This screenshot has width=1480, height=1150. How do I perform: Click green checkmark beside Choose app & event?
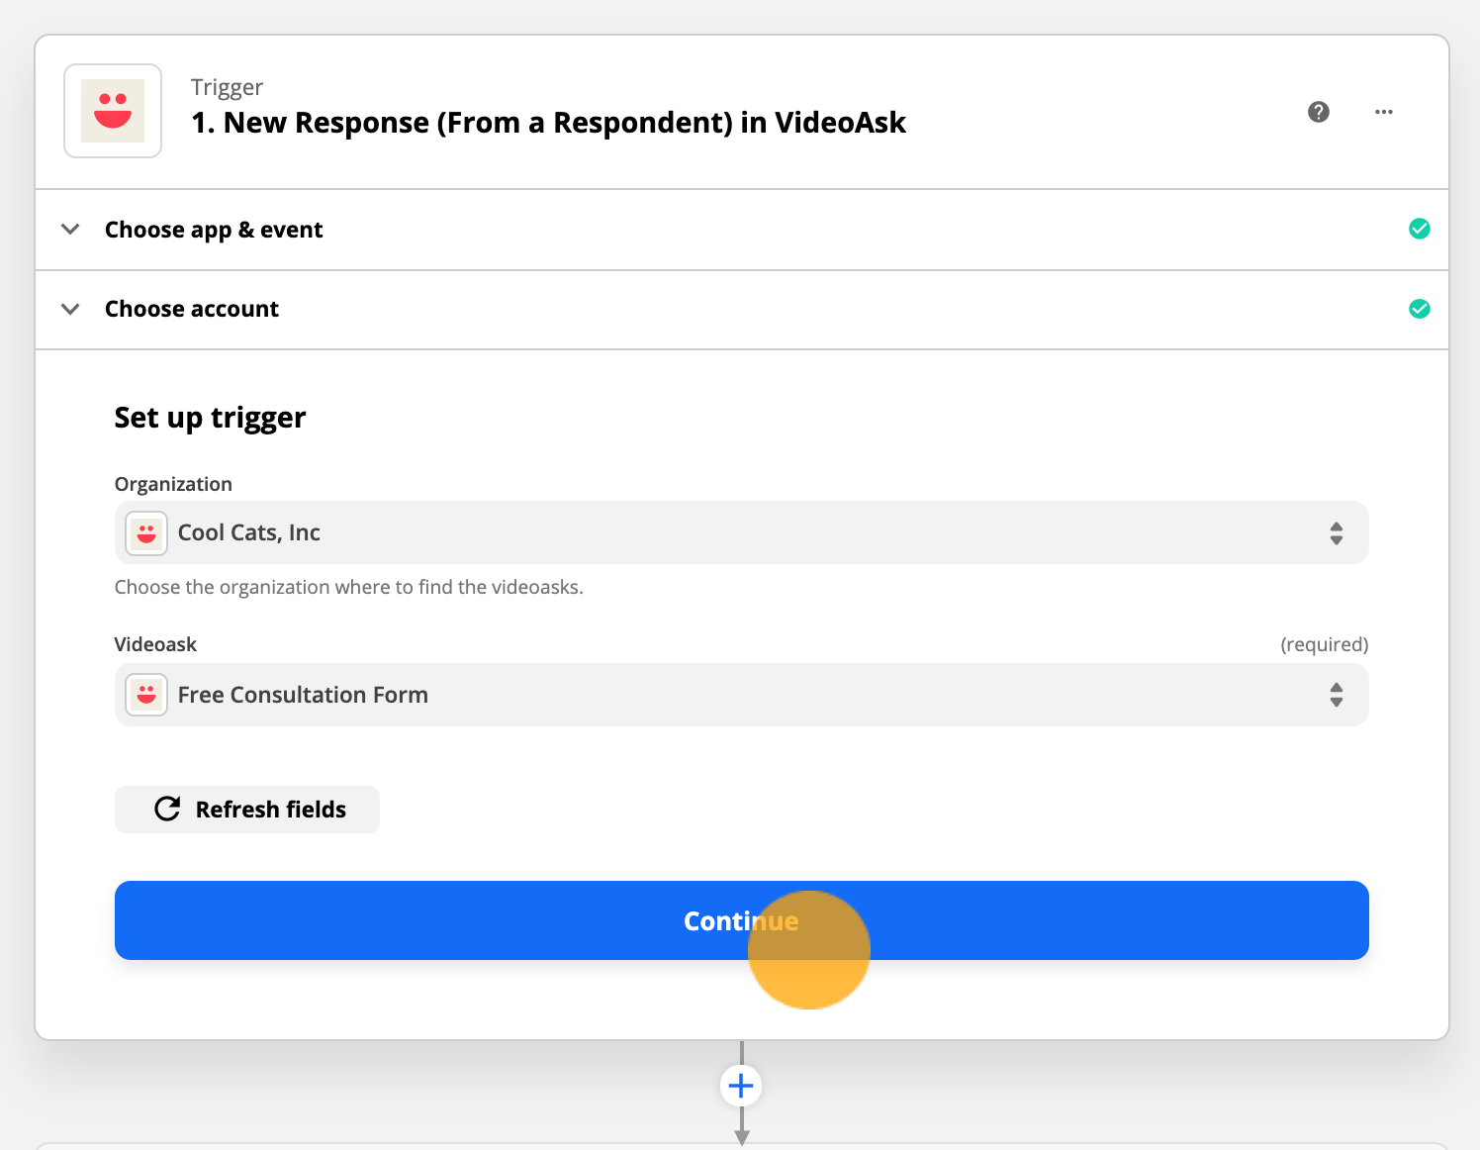1420,229
